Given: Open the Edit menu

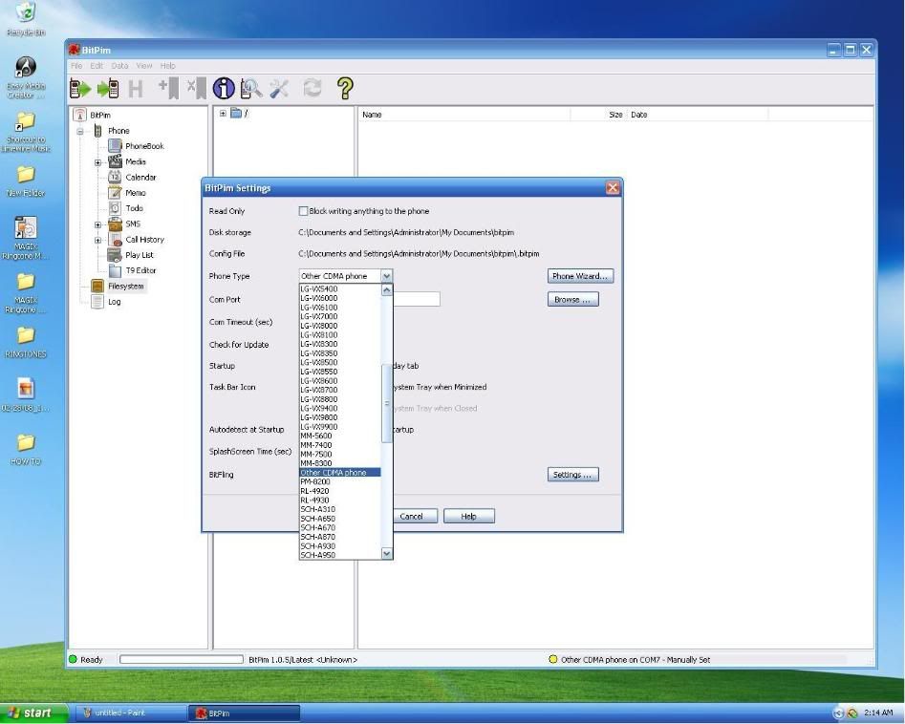Looking at the screenshot, I should (97, 66).
